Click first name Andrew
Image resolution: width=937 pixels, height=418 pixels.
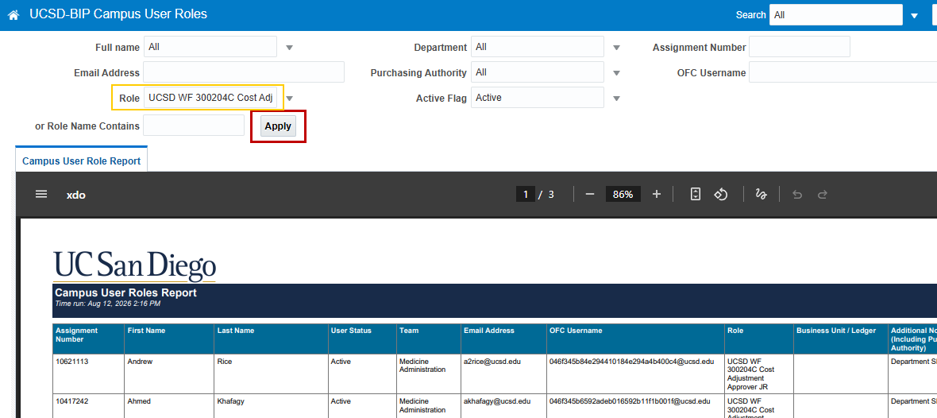tap(140, 362)
